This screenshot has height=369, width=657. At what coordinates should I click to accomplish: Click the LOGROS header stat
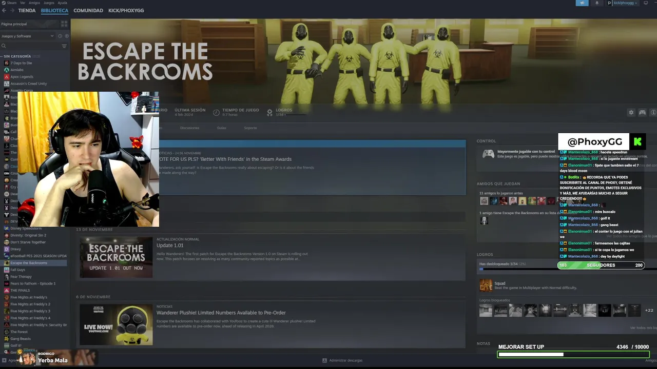tap(283, 110)
